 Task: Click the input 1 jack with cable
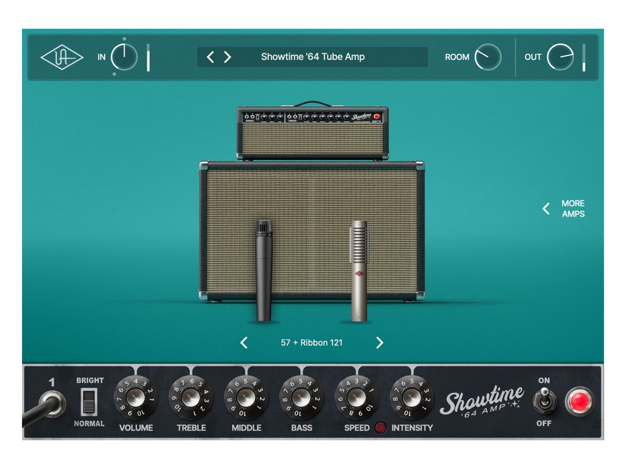[x=53, y=404]
